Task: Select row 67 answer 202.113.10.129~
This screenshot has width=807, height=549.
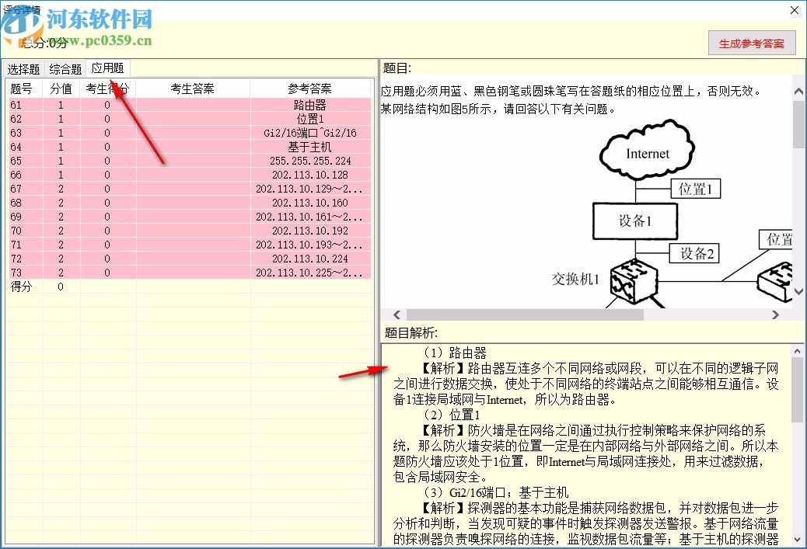Action: point(190,189)
